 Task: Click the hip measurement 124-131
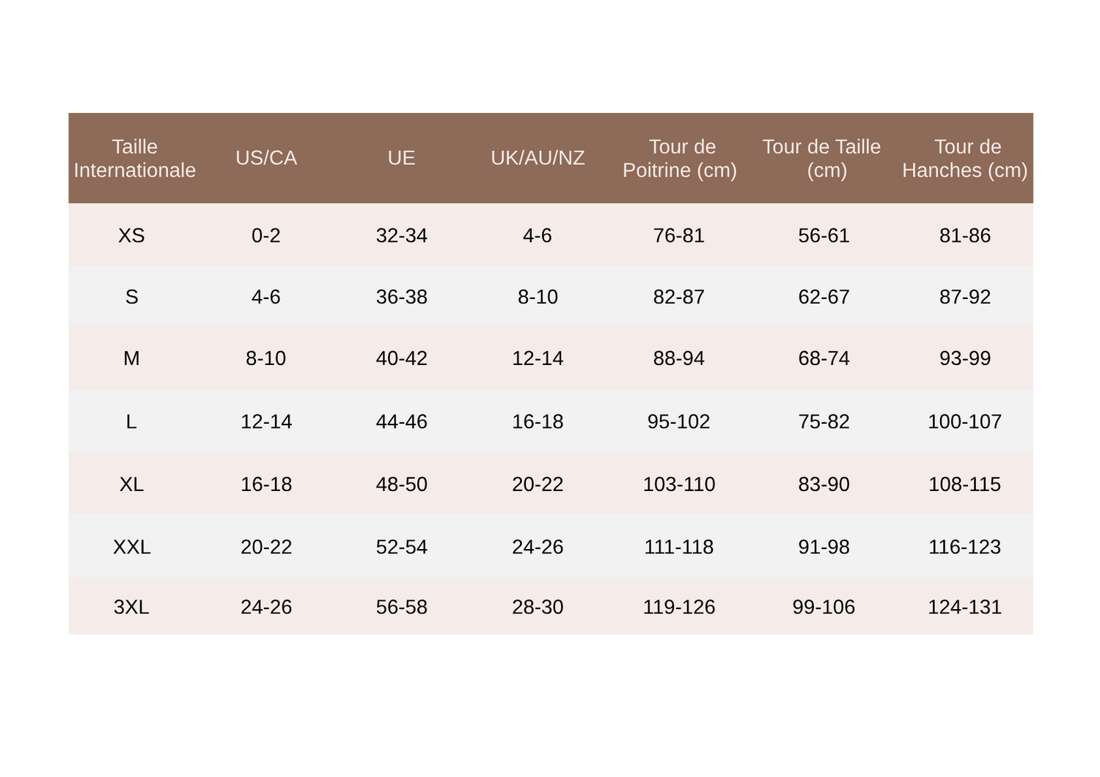pos(964,607)
